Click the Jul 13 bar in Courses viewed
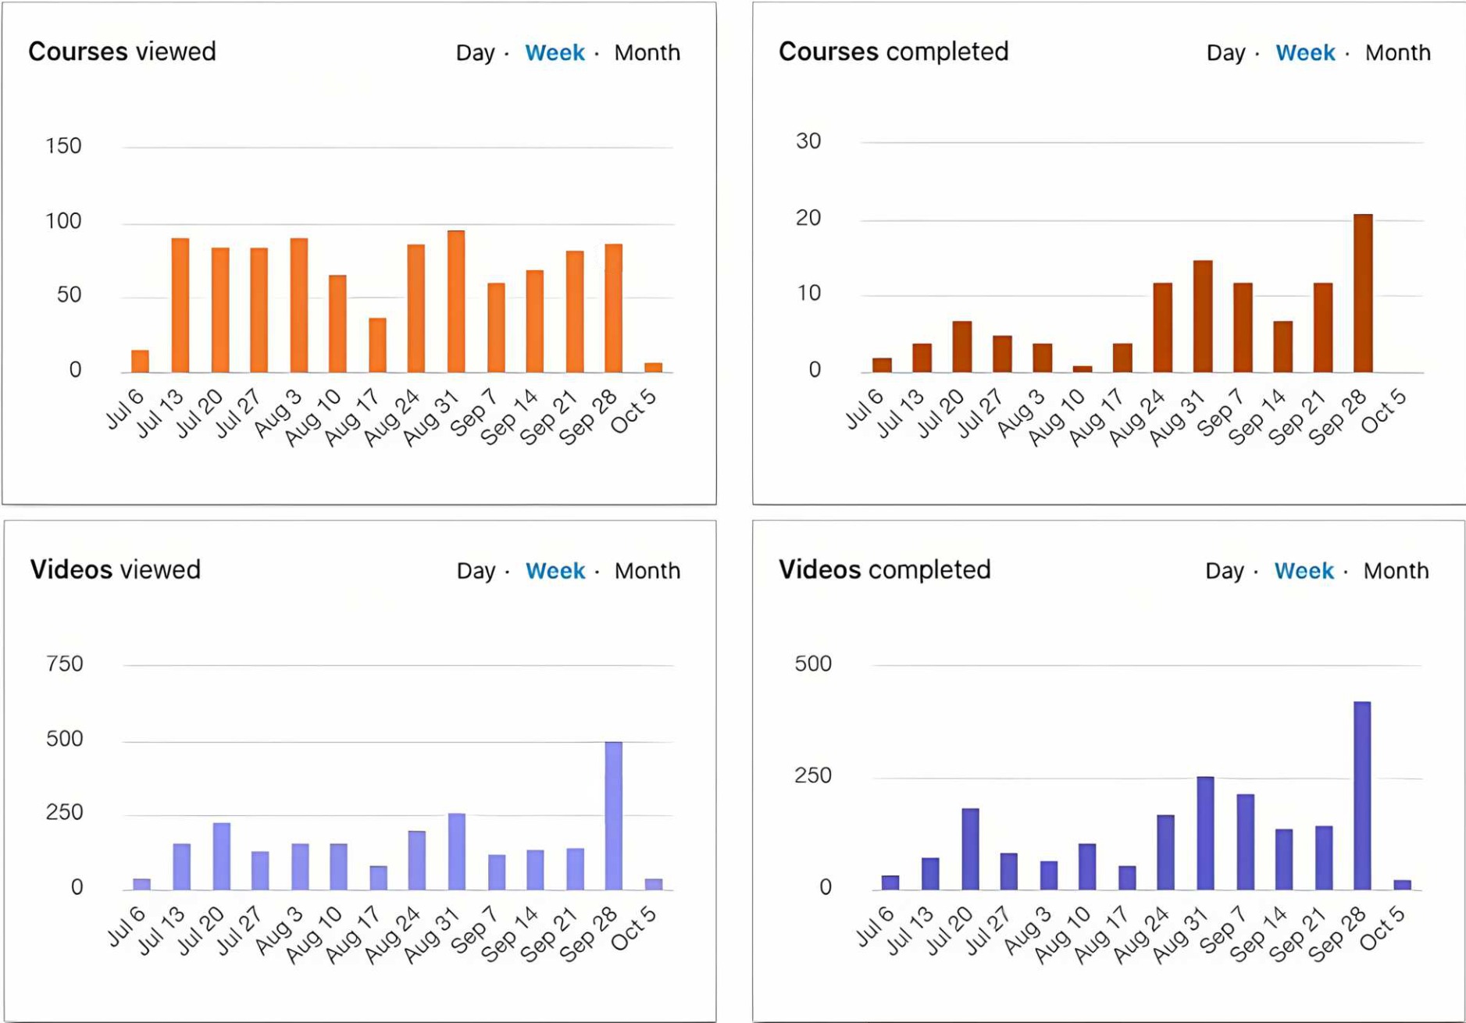This screenshot has width=1466, height=1023. 180,305
